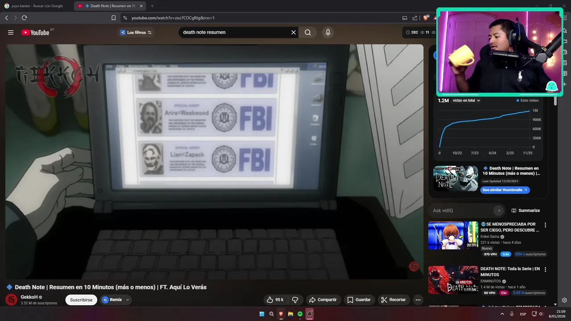The height and width of the screenshot is (321, 571).
Task: Click the Compartir button
Action: click(323, 300)
